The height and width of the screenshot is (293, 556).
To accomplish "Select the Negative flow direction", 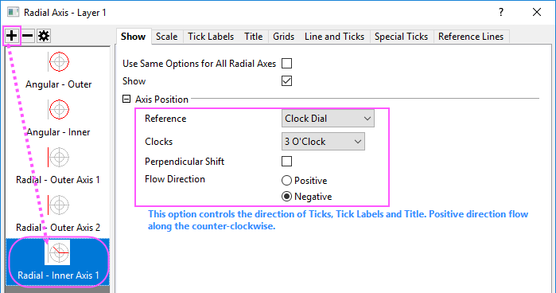I will (x=286, y=197).
